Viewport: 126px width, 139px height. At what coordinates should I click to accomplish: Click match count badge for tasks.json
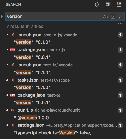[120, 80]
